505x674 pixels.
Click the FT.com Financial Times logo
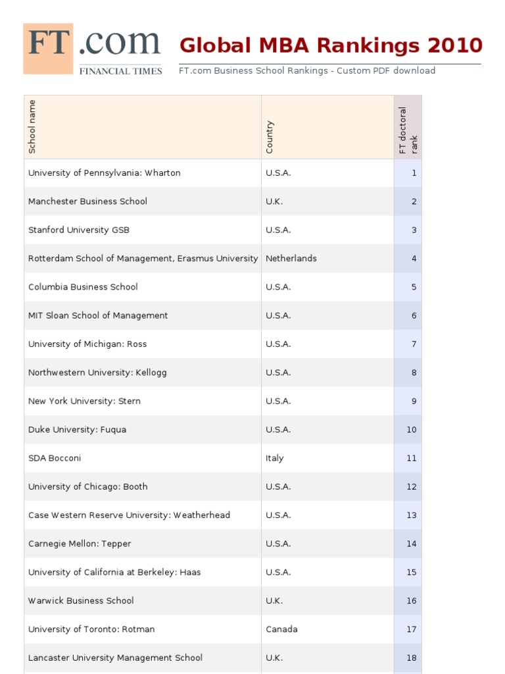93,49
